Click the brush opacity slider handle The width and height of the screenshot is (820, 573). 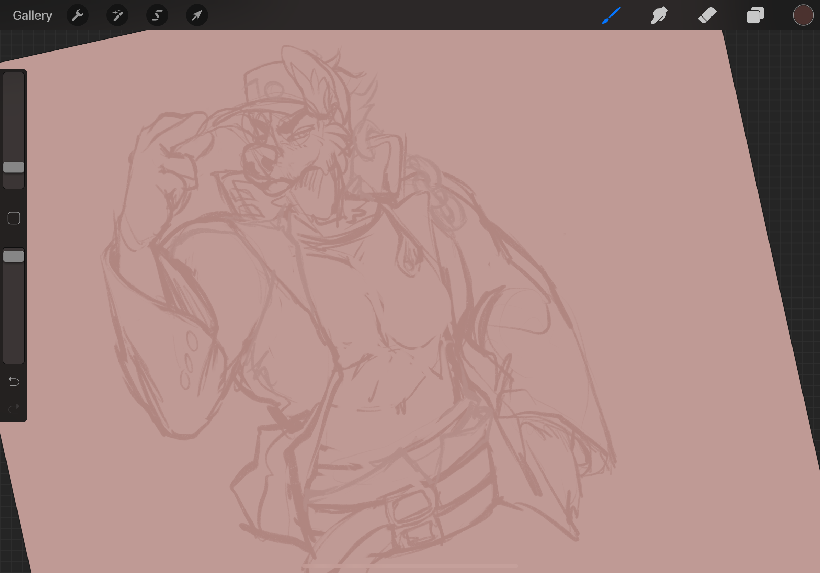click(14, 257)
